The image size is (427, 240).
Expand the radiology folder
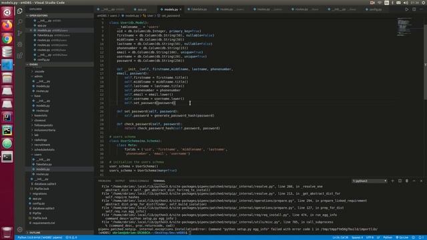(41, 140)
